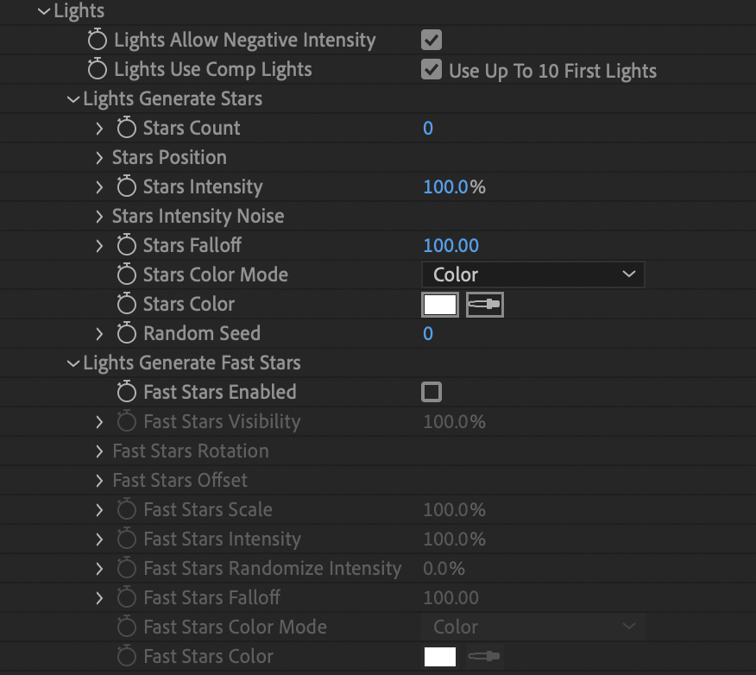
Task: Toggle the Stars Falloff stopwatch
Action: coord(126,245)
